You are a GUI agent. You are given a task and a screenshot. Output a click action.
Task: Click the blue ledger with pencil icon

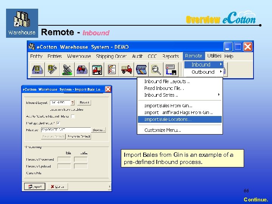[x=141, y=70]
